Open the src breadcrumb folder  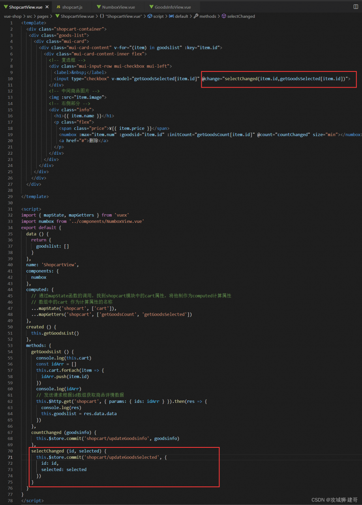point(30,16)
